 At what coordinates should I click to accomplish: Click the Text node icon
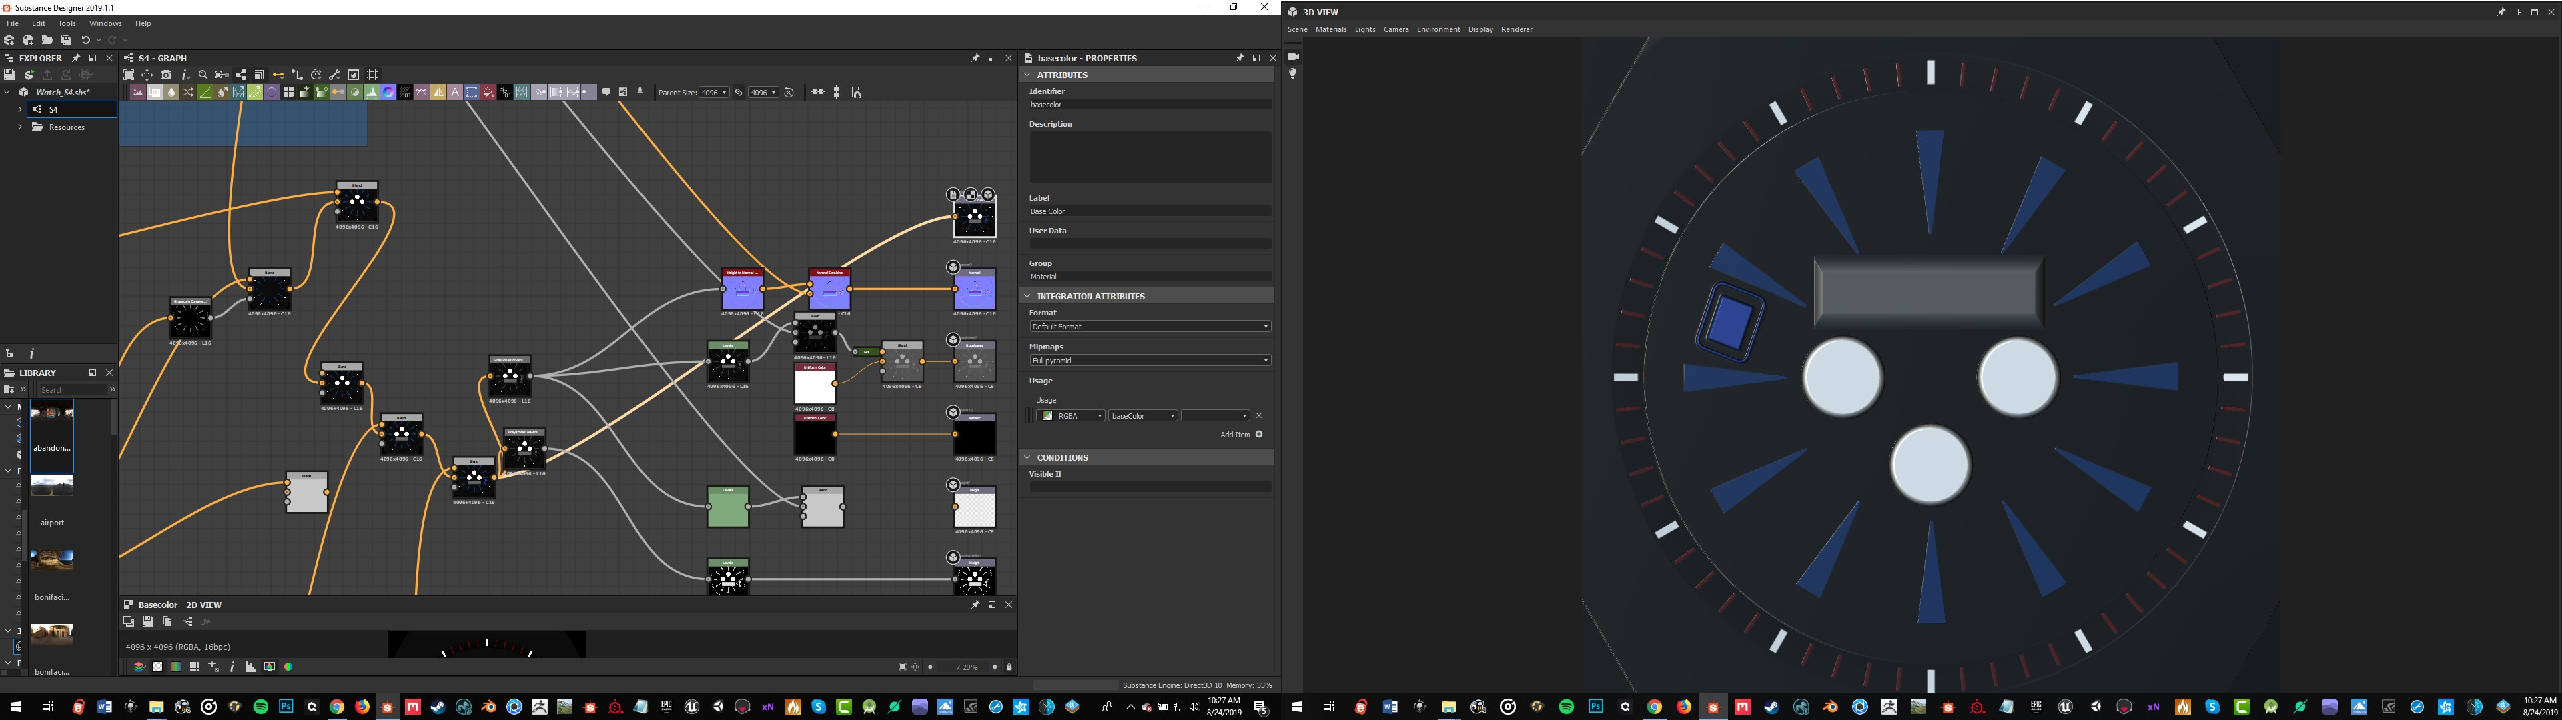pyautogui.click(x=456, y=93)
